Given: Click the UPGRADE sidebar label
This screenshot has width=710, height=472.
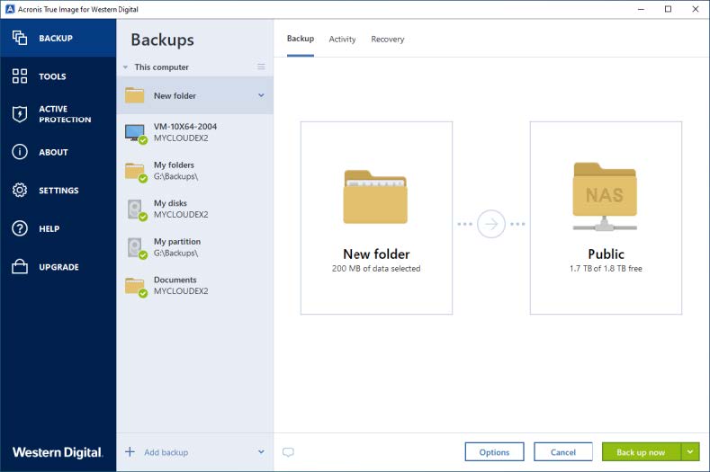Looking at the screenshot, I should [x=58, y=267].
